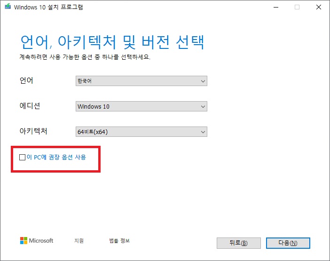
Task: Click the 에디션 label
Action: click(x=30, y=106)
